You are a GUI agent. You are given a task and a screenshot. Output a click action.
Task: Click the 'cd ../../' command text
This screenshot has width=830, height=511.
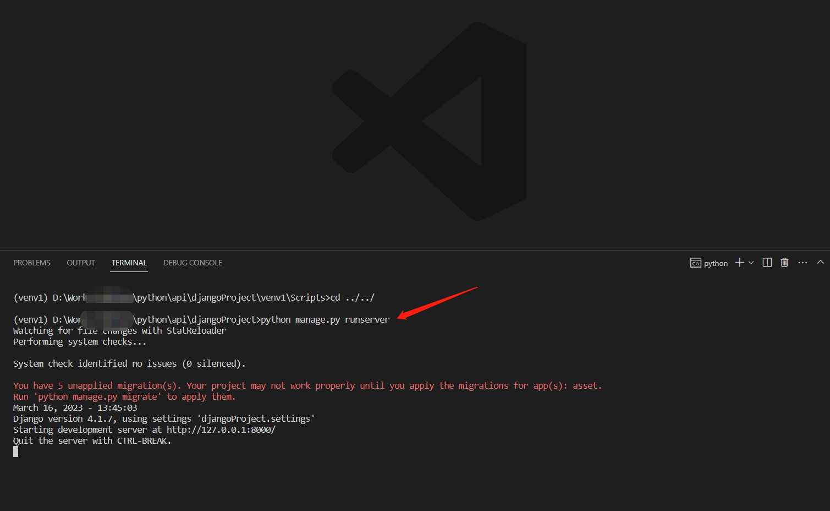coord(353,297)
